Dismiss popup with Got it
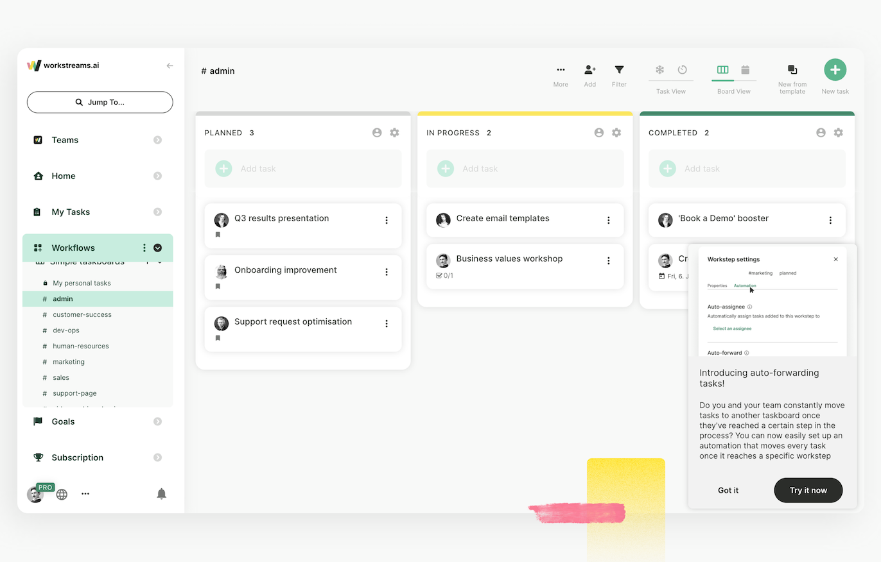Screen dimensions: 881x562 point(728,490)
